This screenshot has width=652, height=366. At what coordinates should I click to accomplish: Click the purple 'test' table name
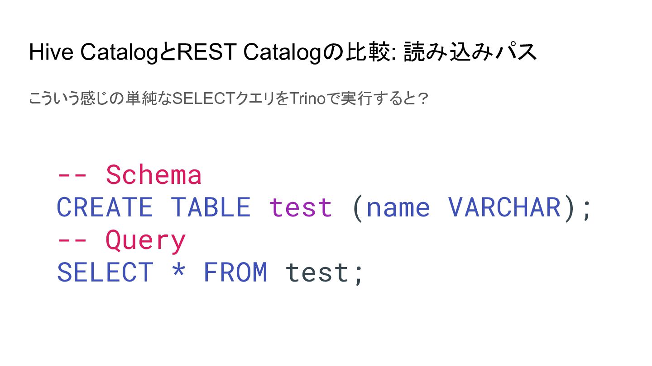pyautogui.click(x=301, y=208)
